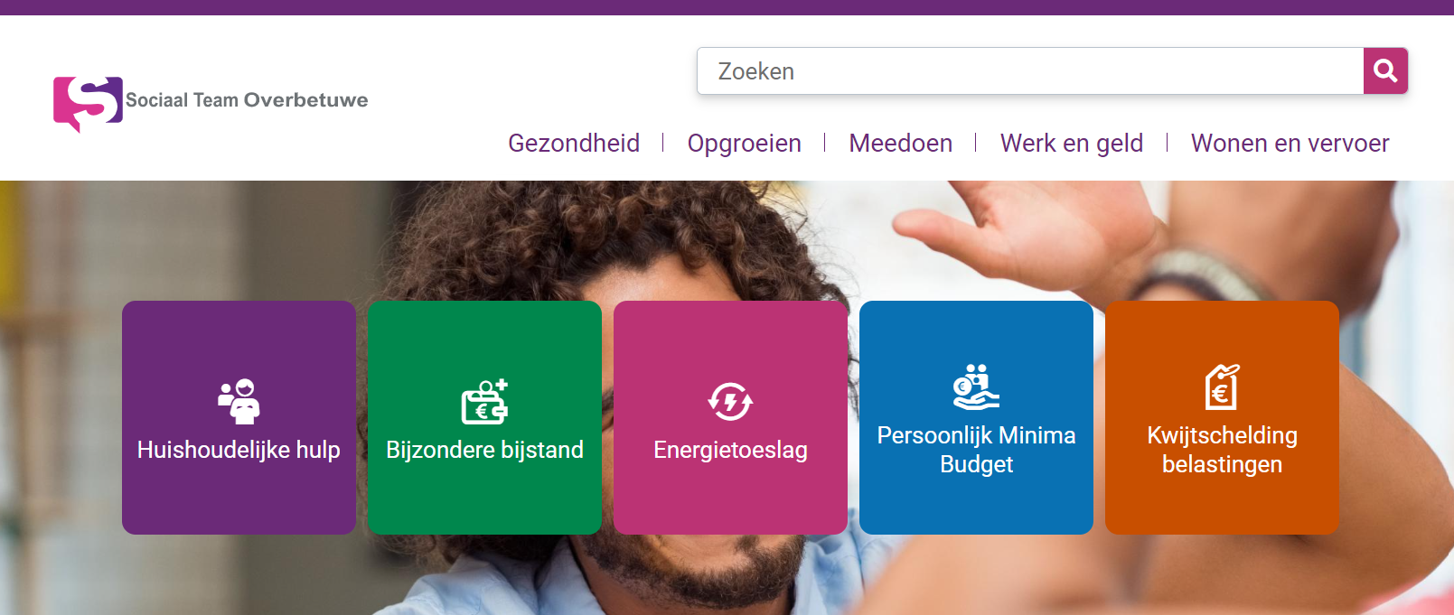Click the euro wallet icon for bijstand
Image resolution: width=1454 pixels, height=615 pixels.
(x=485, y=402)
